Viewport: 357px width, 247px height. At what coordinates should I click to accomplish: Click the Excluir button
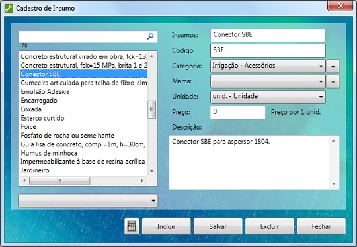tap(270, 226)
